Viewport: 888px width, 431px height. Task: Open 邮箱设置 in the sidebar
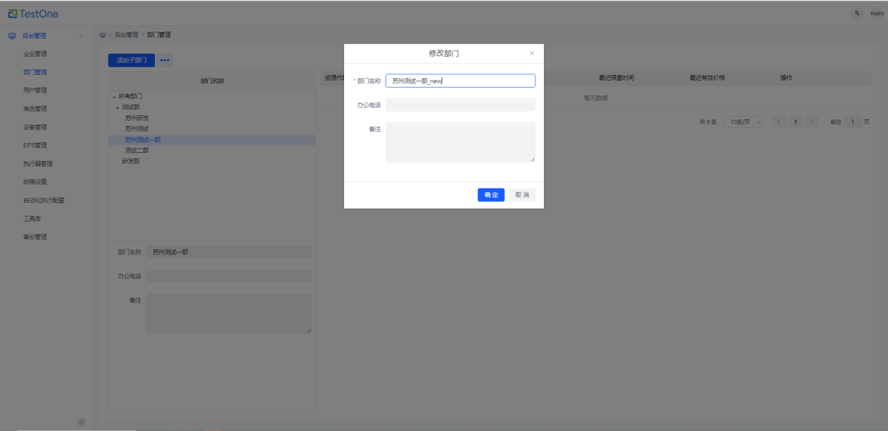pyautogui.click(x=35, y=182)
